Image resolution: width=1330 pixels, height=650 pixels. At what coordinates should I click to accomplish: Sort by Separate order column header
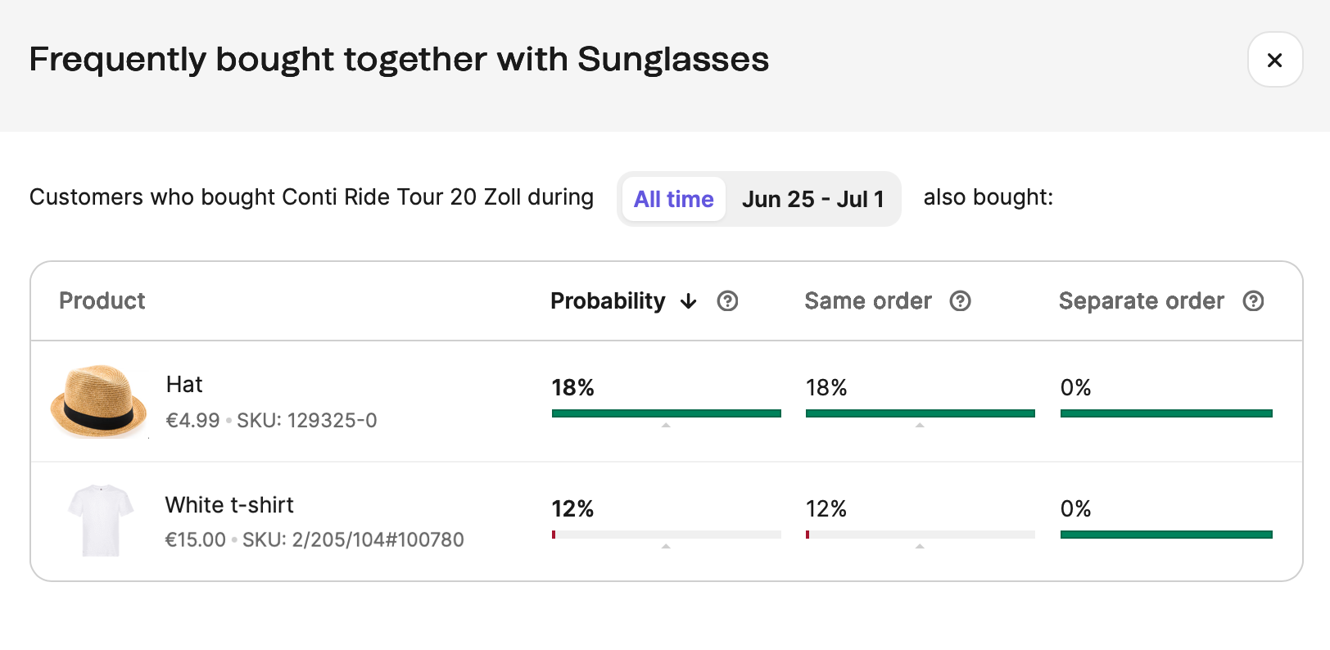pos(1141,301)
